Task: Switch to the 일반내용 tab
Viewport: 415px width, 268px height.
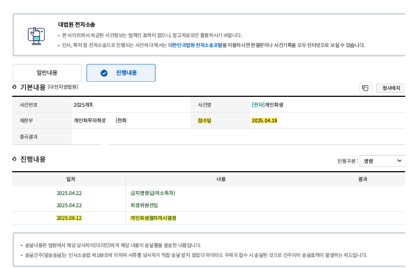Action: click(47, 73)
